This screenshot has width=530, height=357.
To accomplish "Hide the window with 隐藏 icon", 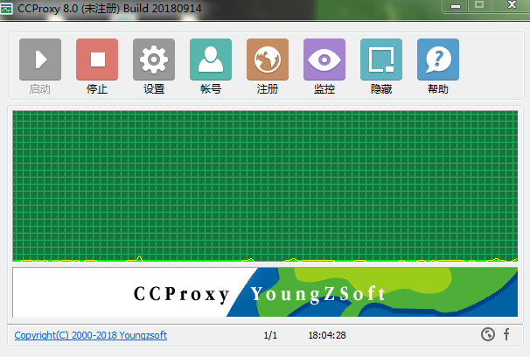I will click(x=381, y=59).
